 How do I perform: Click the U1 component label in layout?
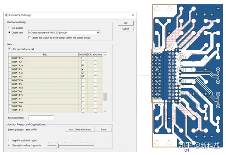click(x=187, y=150)
